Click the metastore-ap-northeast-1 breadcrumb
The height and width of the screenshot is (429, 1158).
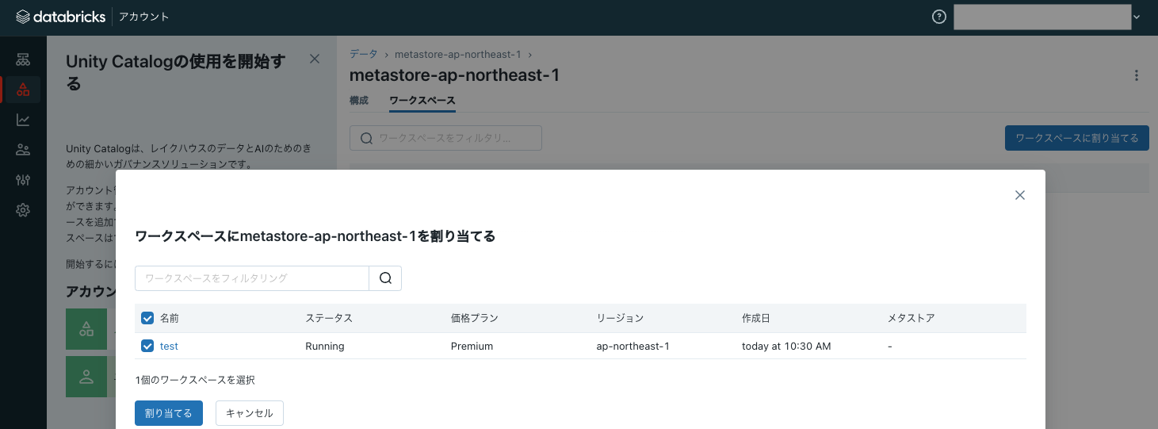coord(458,54)
